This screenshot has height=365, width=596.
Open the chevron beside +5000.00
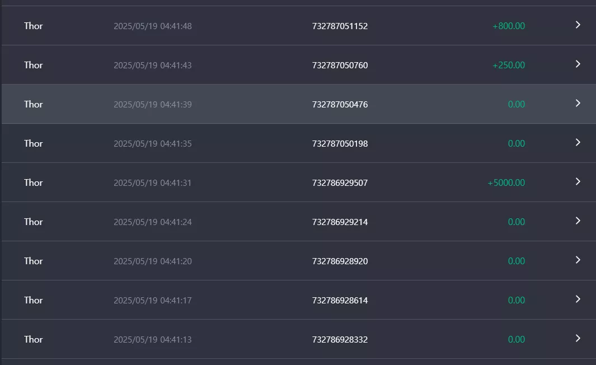[x=578, y=181]
